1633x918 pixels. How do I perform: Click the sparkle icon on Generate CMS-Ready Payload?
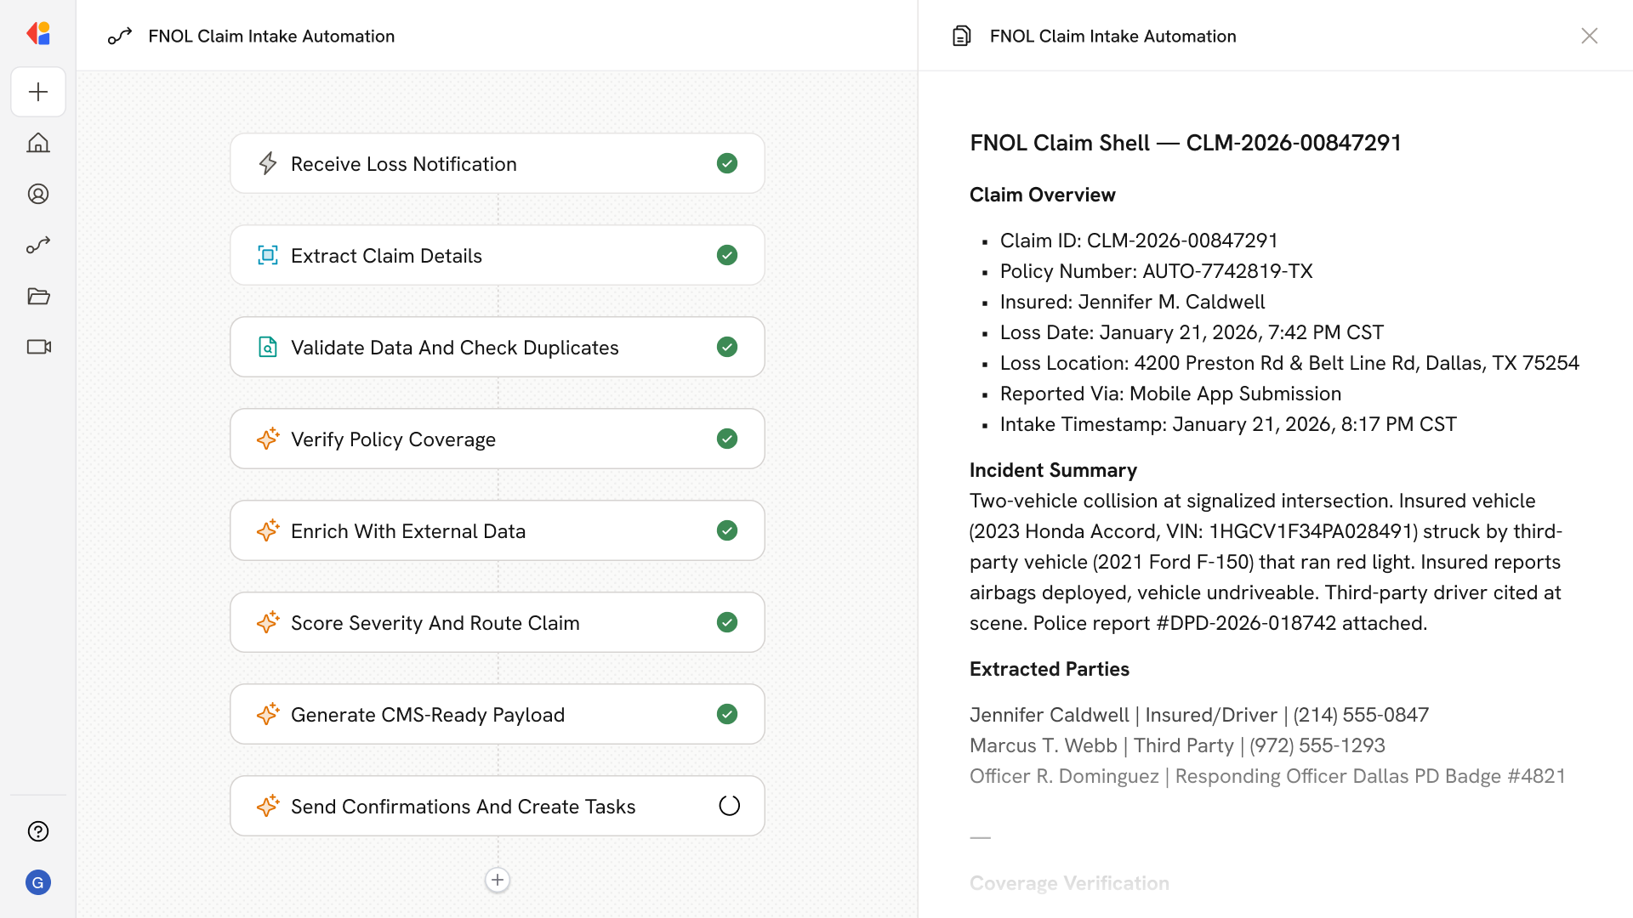click(x=268, y=714)
